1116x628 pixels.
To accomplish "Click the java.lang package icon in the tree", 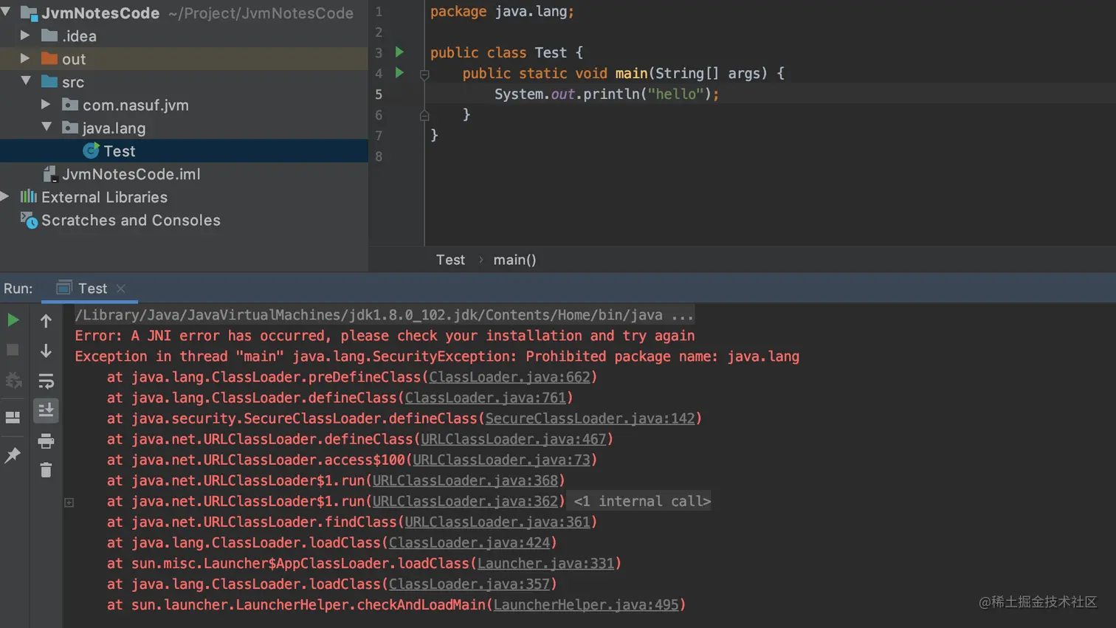I will tap(70, 128).
